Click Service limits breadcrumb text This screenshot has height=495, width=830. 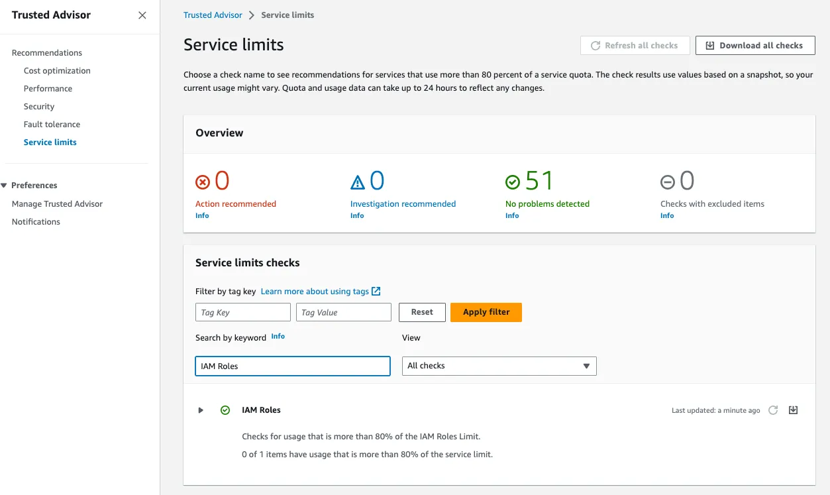tap(287, 15)
